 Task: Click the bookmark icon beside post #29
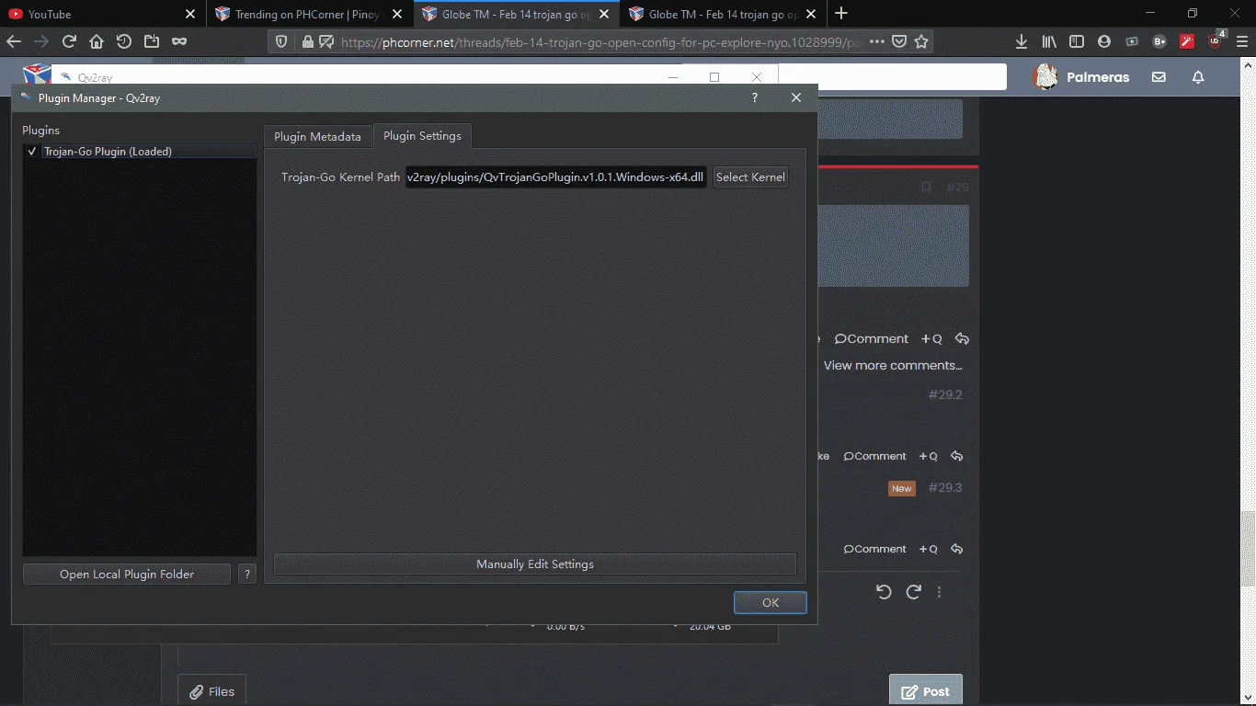[x=926, y=187]
